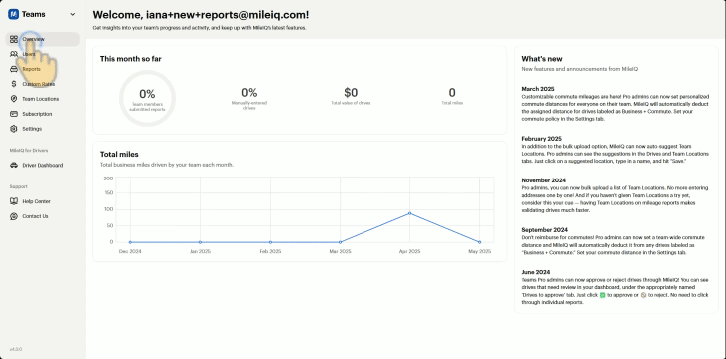Select the Overview grid icon
This screenshot has width=726, height=359.
click(14, 39)
